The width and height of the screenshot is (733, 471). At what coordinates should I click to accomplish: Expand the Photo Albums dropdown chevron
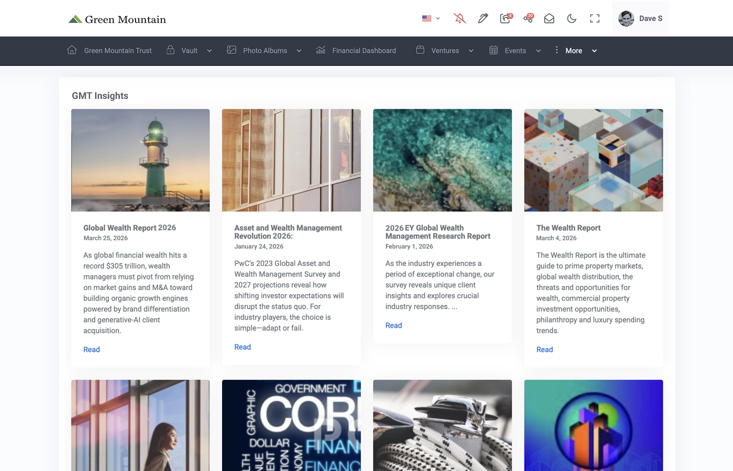pyautogui.click(x=299, y=51)
